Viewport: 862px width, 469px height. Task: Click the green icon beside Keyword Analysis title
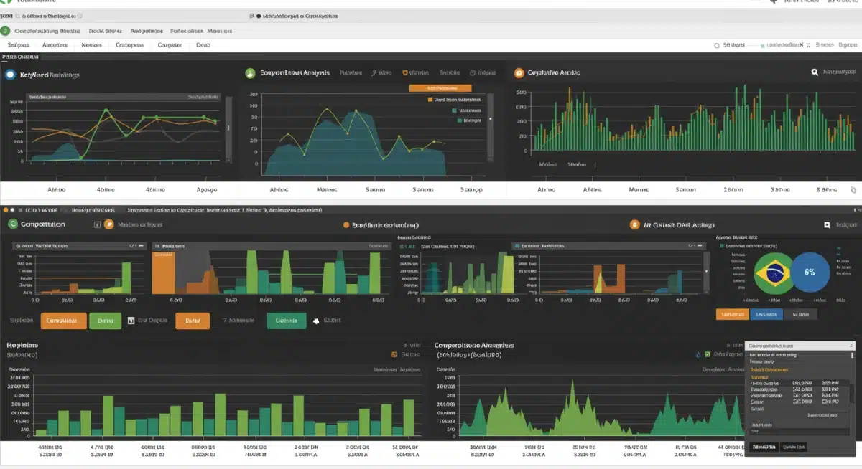coord(250,73)
